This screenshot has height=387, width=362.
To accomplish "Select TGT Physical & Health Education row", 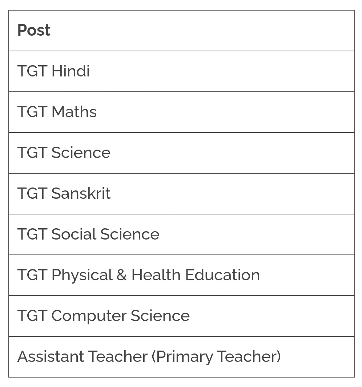I will pos(182,275).
